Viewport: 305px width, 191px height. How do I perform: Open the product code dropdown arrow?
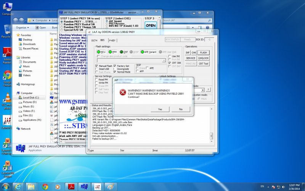click(164, 60)
